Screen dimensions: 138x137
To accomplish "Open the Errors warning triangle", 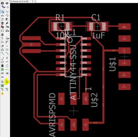I will tap(2, 93).
